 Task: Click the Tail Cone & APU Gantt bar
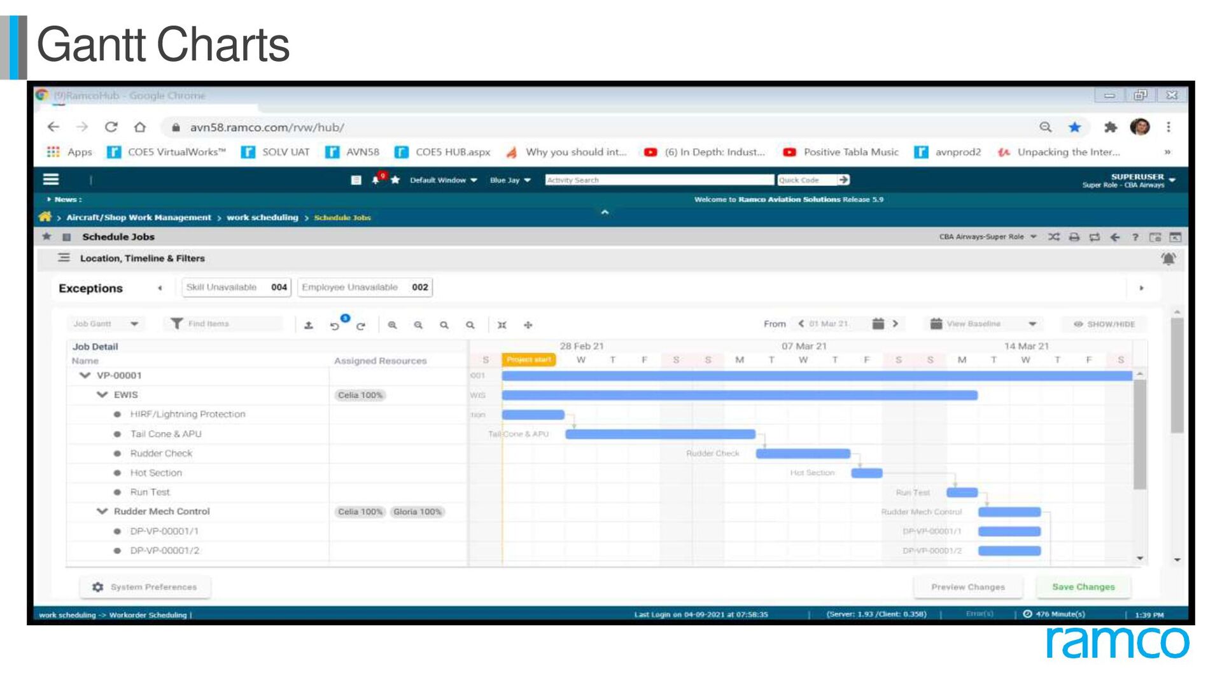[661, 434]
